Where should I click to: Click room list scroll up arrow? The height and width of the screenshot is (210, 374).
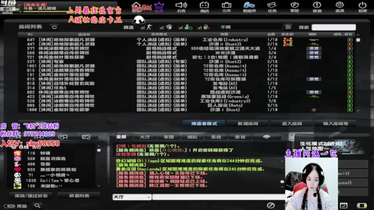[358, 35]
